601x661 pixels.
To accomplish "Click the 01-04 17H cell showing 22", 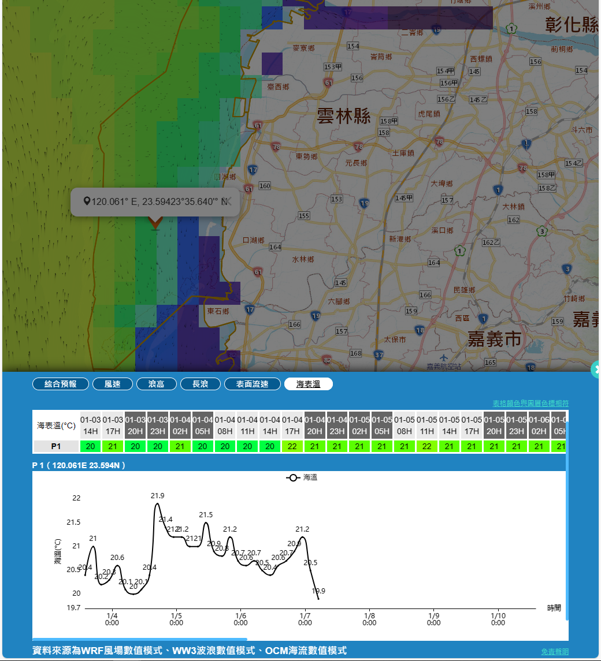I will [x=292, y=446].
